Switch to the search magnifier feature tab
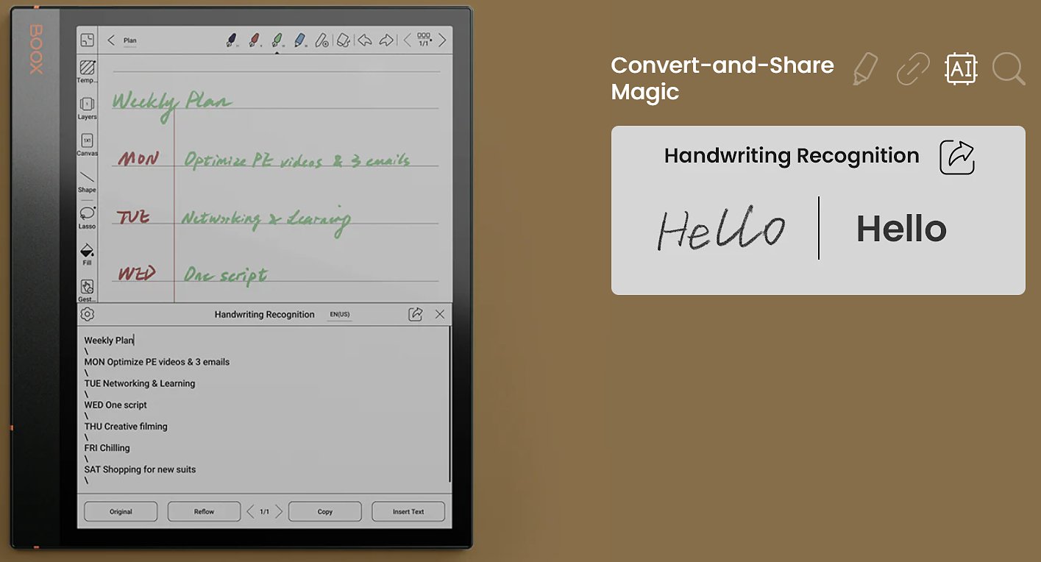The width and height of the screenshot is (1041, 562). pyautogui.click(x=1008, y=69)
